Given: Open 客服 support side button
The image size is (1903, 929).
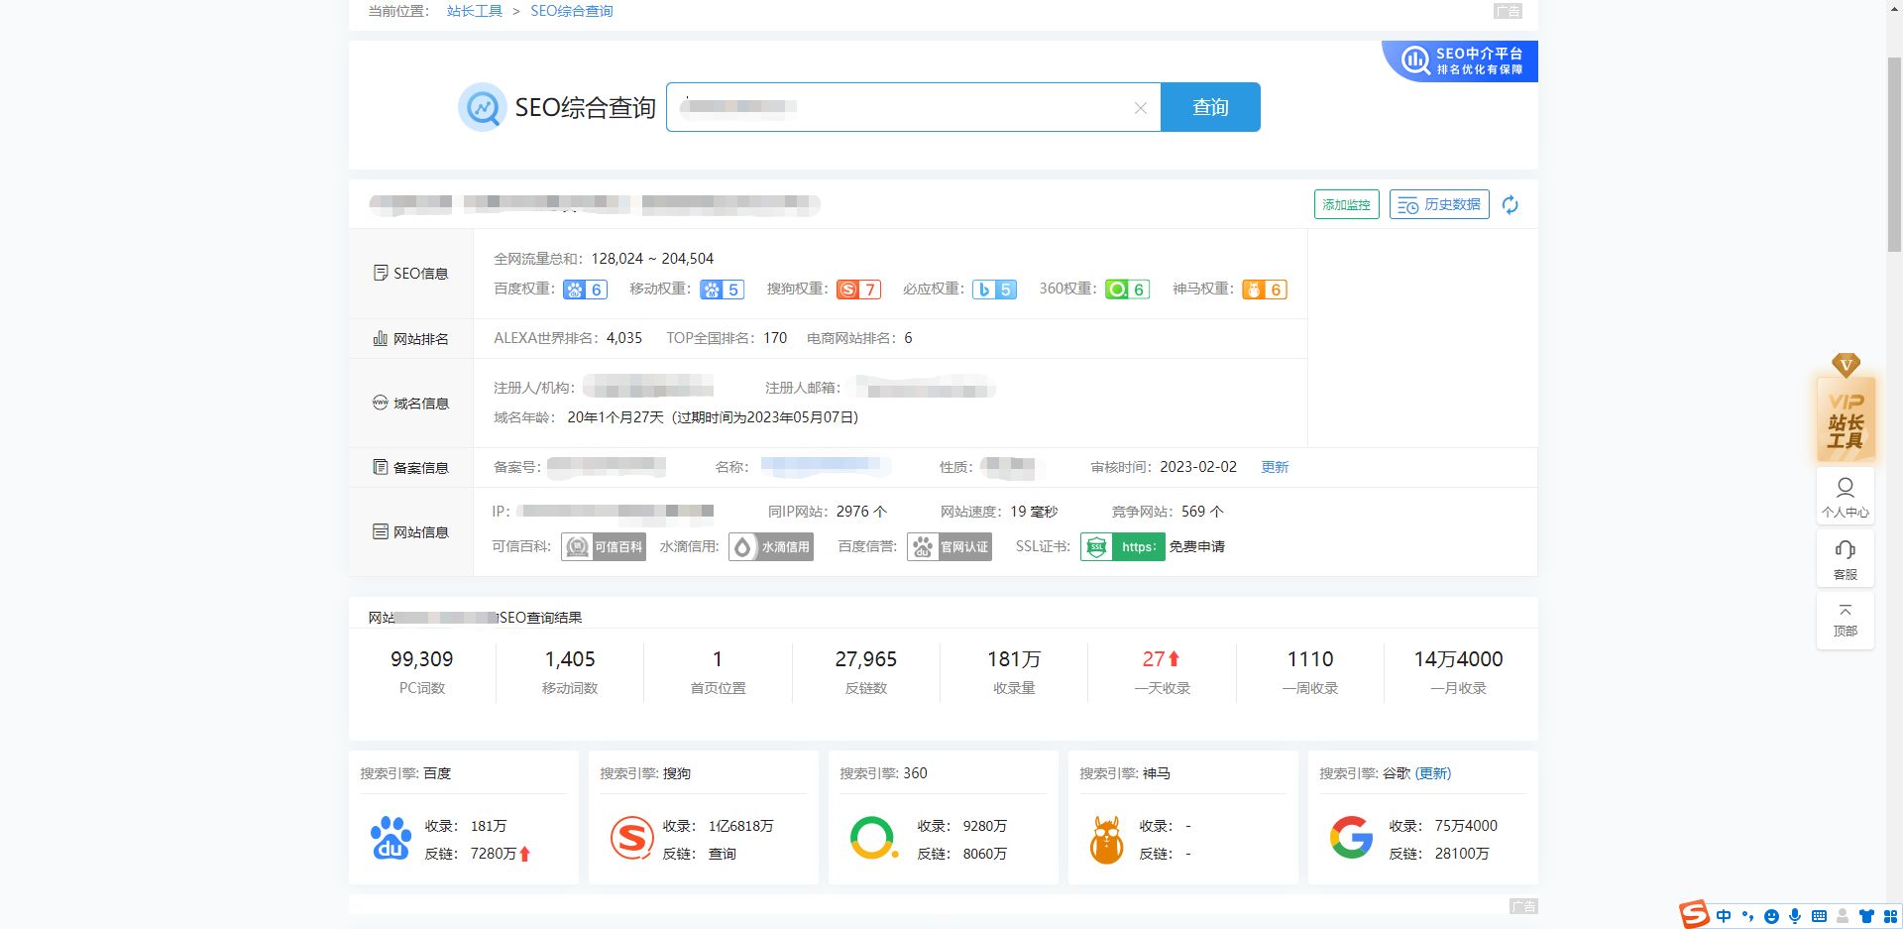Looking at the screenshot, I should [1846, 559].
